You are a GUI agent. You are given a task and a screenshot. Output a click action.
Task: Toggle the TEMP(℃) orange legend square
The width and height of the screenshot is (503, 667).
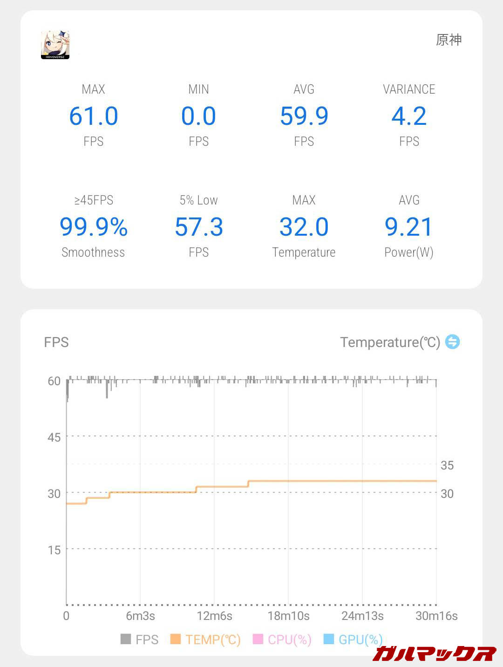tap(175, 639)
